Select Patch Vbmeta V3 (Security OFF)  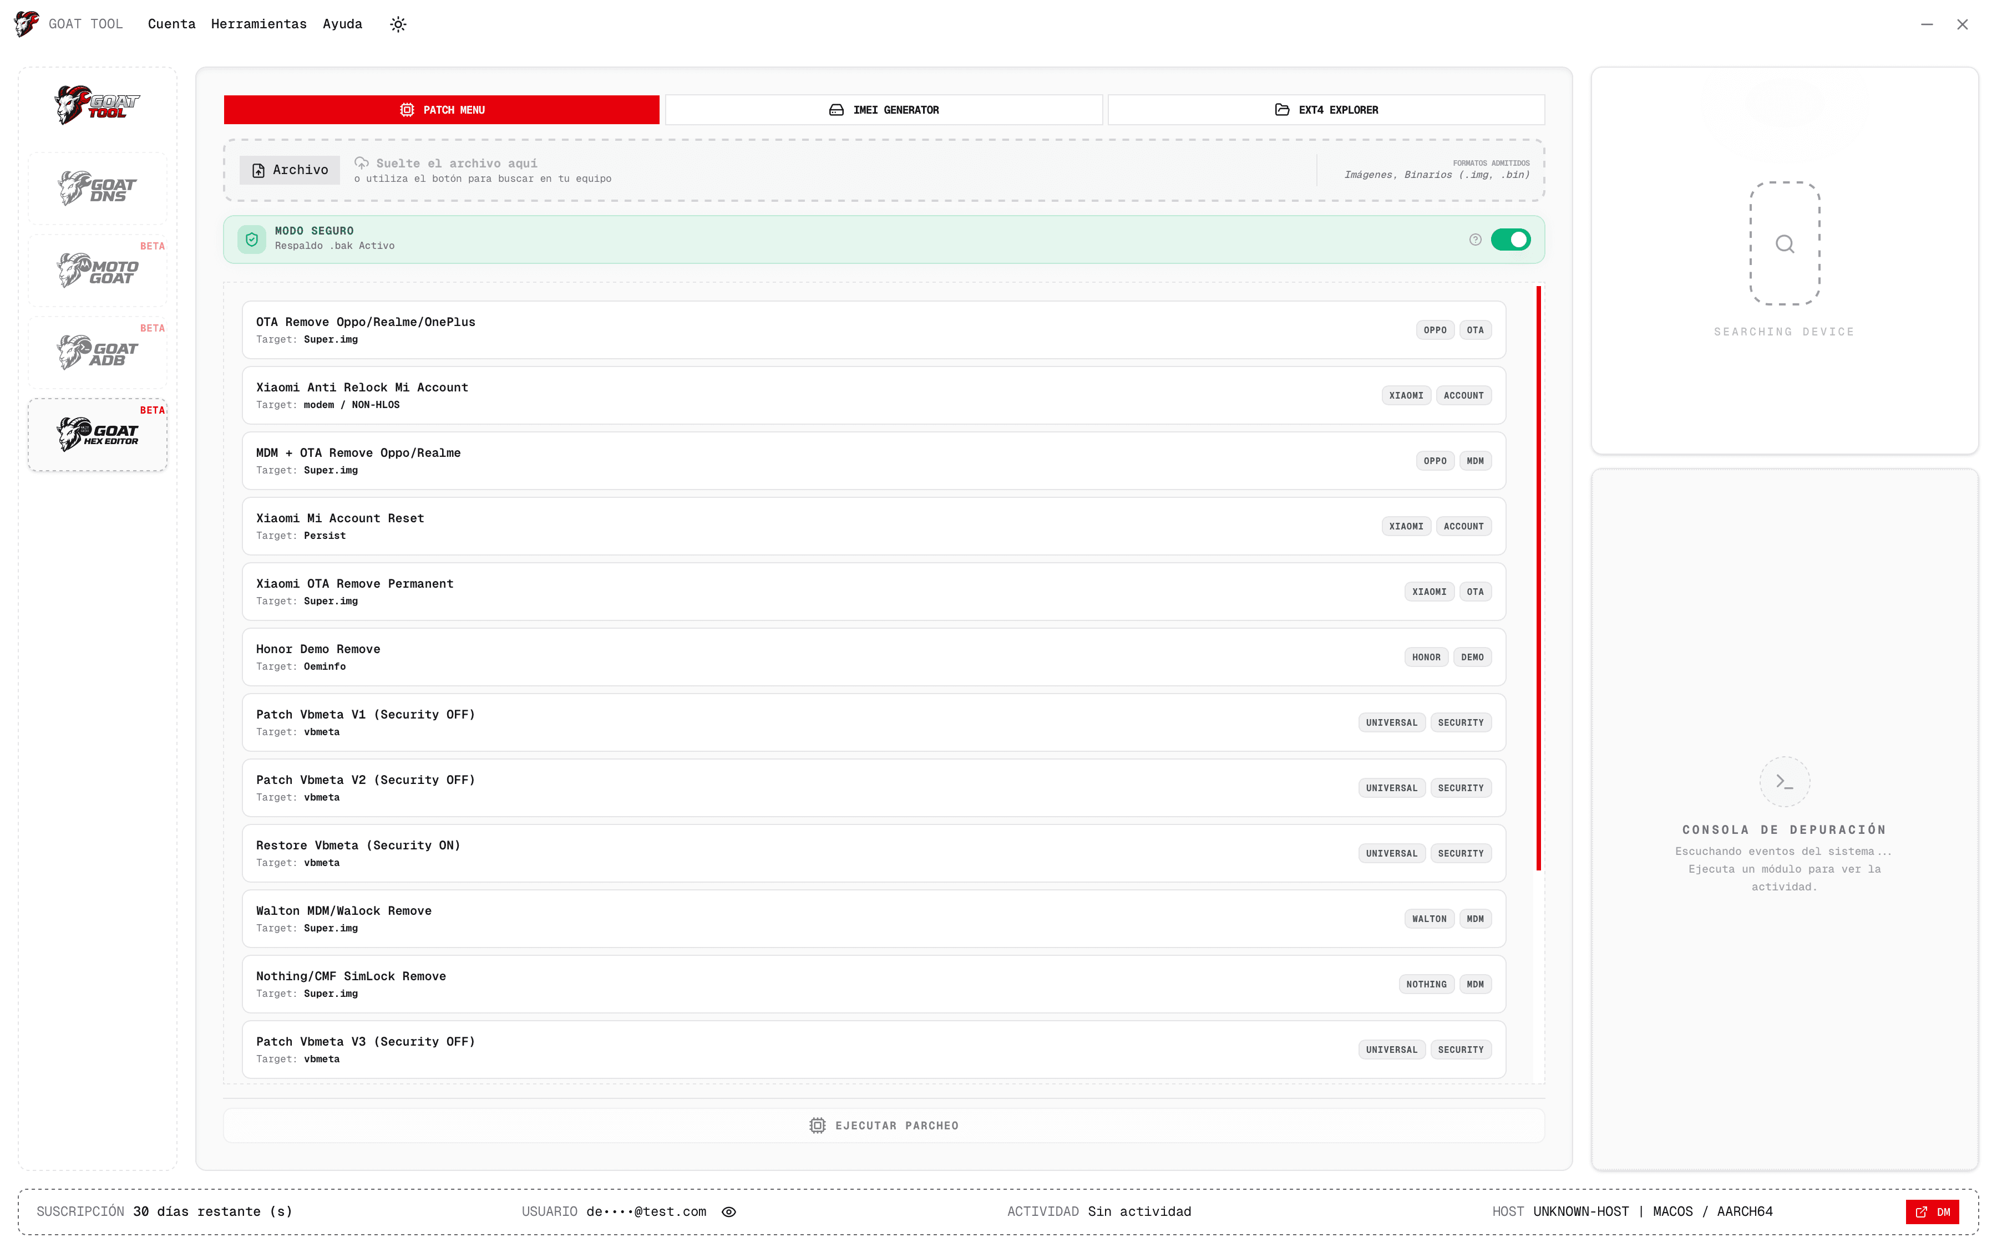[874, 1050]
